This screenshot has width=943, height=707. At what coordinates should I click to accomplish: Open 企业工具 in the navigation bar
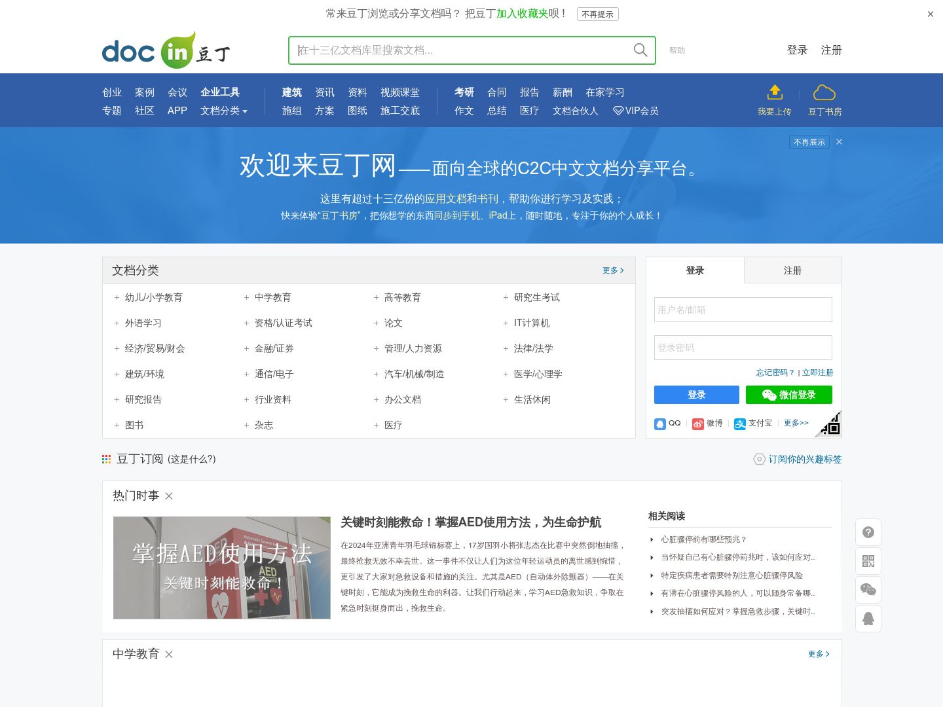pos(220,92)
